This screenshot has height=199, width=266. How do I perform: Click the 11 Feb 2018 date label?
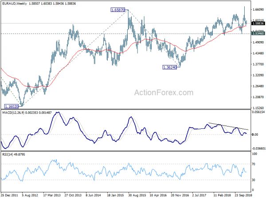pos(222,195)
